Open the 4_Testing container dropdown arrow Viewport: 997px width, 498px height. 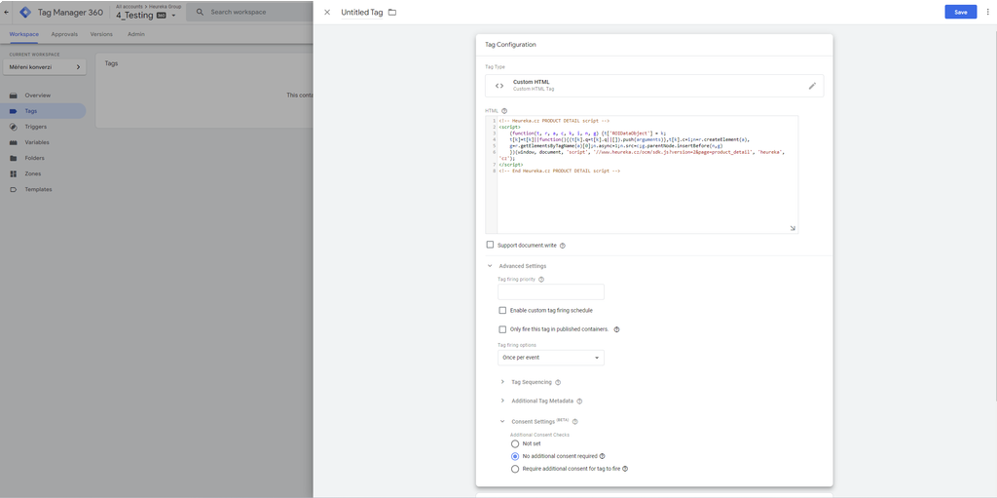click(x=173, y=16)
